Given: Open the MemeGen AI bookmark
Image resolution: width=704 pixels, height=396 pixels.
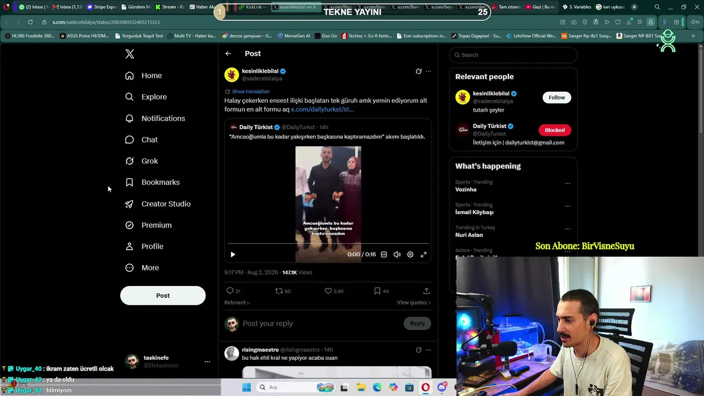Looking at the screenshot, I should 294,36.
